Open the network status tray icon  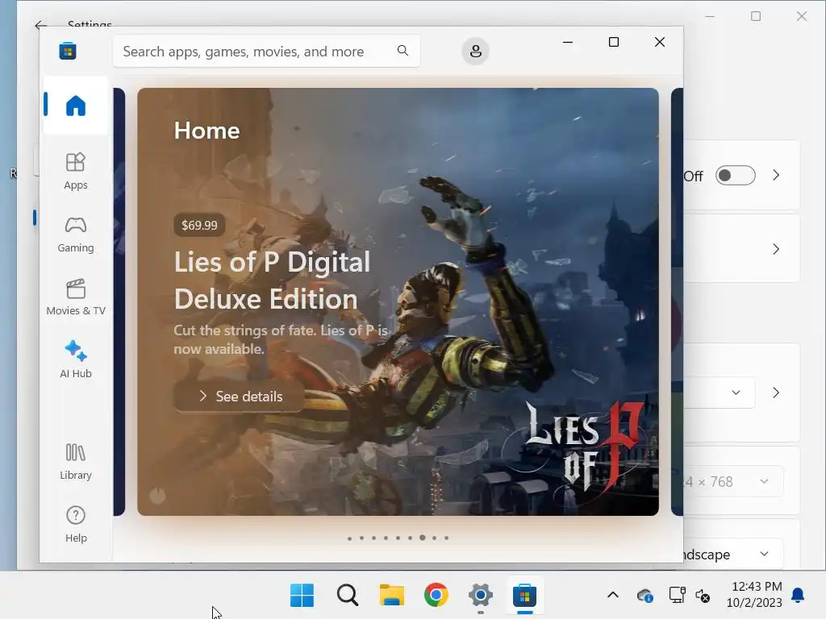pyautogui.click(x=677, y=596)
